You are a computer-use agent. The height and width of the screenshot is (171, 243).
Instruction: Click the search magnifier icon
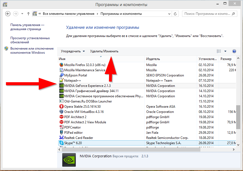(x=233, y=14)
